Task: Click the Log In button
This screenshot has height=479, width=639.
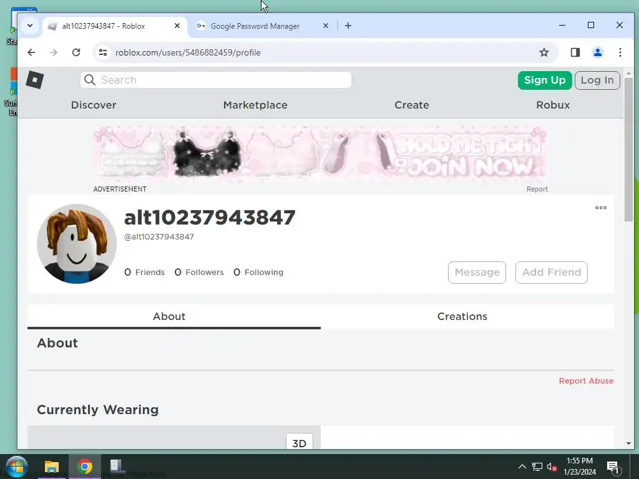Action: (597, 80)
